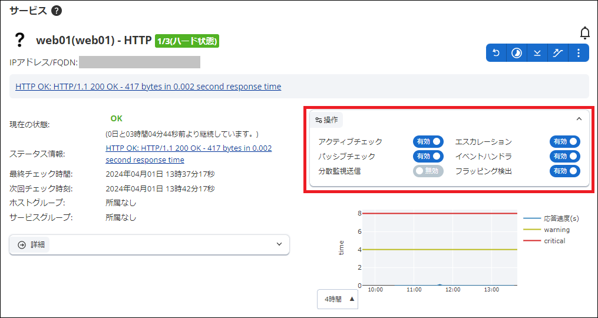The height and width of the screenshot is (318, 598).
Task: Disable the アクティブチェック toggle
Action: click(x=428, y=141)
